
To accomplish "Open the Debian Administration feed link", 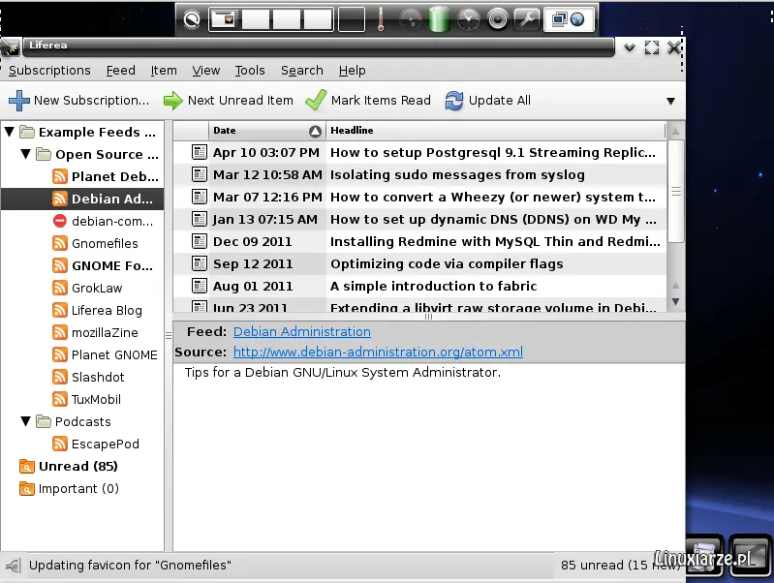I will click(x=301, y=332).
